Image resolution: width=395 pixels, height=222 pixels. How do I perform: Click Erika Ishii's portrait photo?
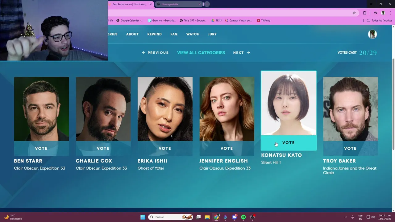(165, 109)
